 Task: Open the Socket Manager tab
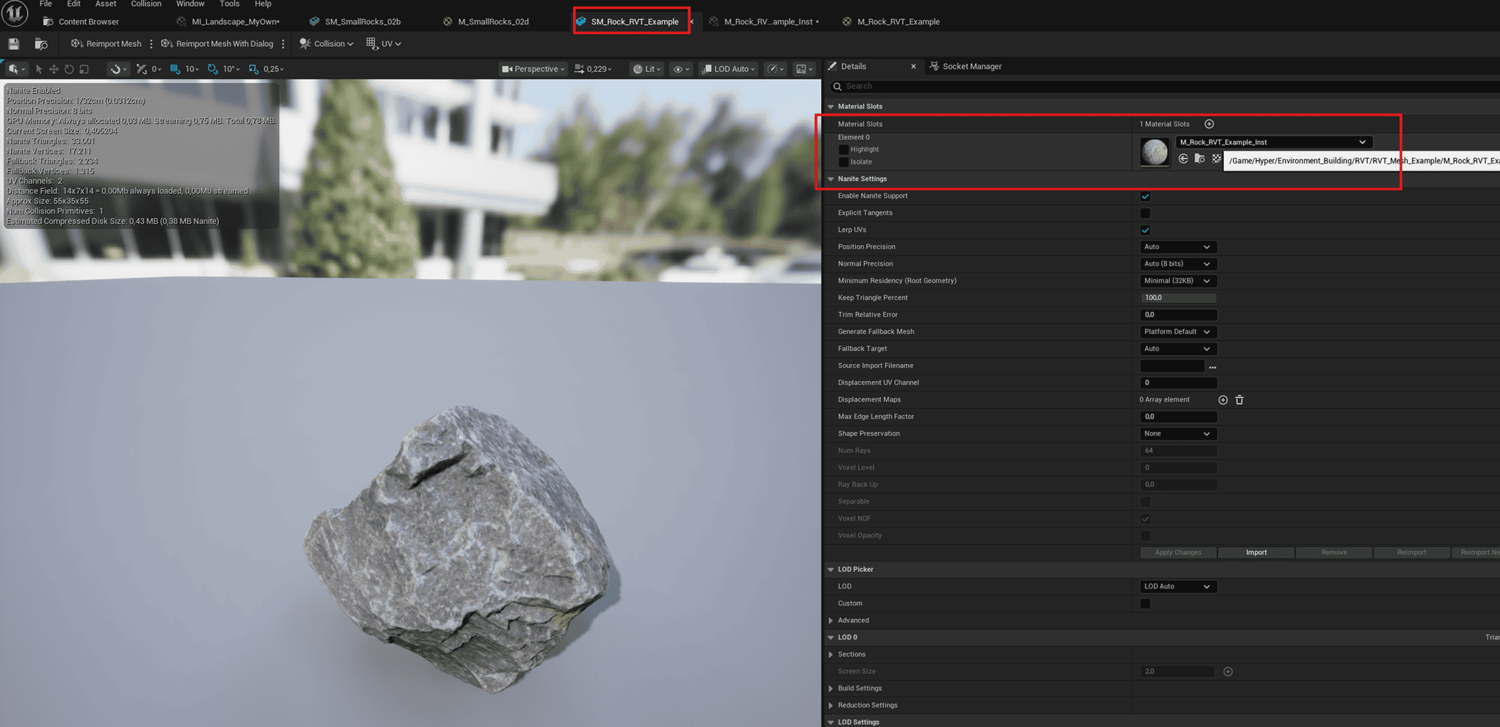click(x=966, y=66)
